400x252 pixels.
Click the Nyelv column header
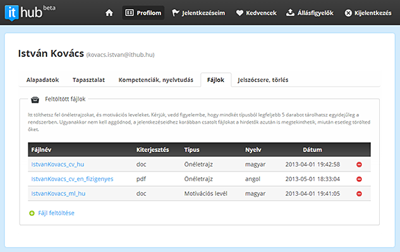point(253,150)
